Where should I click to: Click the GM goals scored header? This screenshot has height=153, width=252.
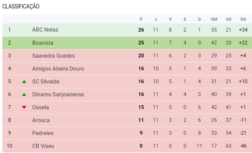pyautogui.click(x=214, y=19)
